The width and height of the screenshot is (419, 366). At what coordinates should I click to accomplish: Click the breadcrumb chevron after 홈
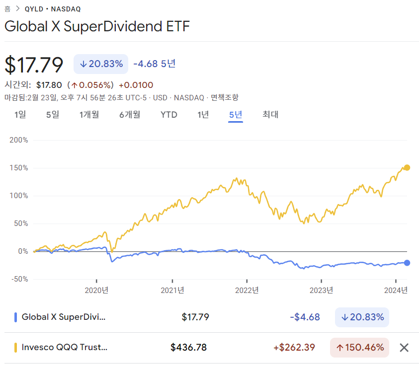tap(17, 9)
